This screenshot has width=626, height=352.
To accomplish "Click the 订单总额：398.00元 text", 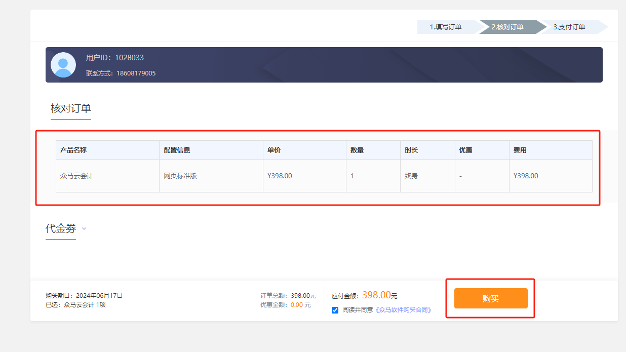I will pyautogui.click(x=288, y=295).
